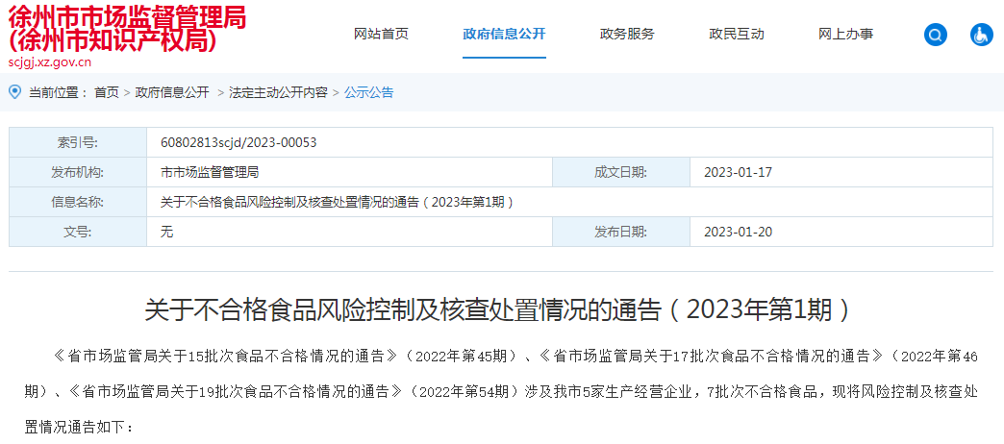Click the final body line 置情况通告如下
Screen dimensions: 1004x444
click(79, 428)
